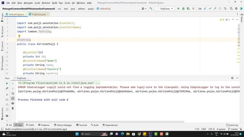The width and height of the screenshot is (244, 137).
Task: Stop process in Run panel
Action: [7, 95]
